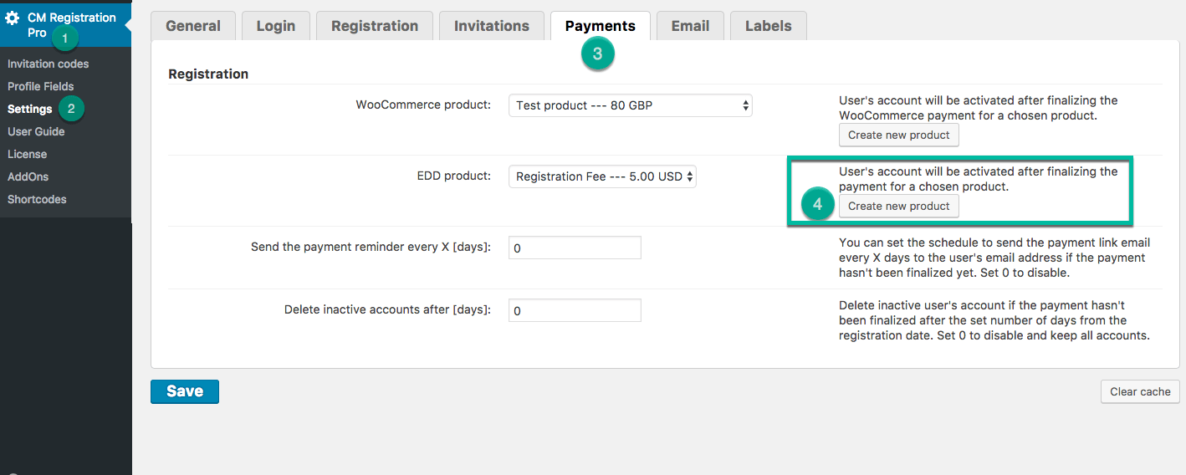The width and height of the screenshot is (1186, 475).
Task: Switch to the Registration tab
Action: click(374, 26)
